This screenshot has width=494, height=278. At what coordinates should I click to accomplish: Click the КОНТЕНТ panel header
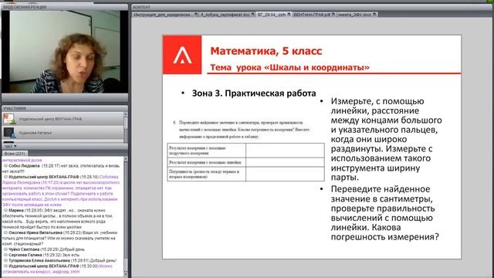tap(312, 7)
